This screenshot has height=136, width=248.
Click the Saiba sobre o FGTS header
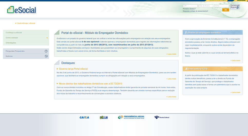(x=213, y=69)
